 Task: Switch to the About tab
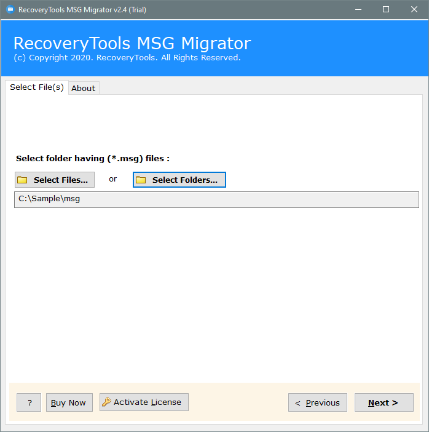[x=84, y=88]
